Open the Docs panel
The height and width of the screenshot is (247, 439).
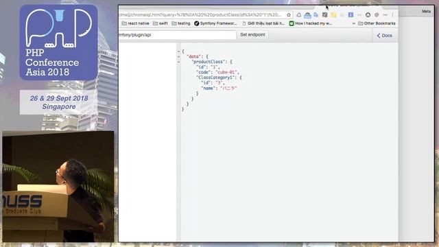coord(385,36)
